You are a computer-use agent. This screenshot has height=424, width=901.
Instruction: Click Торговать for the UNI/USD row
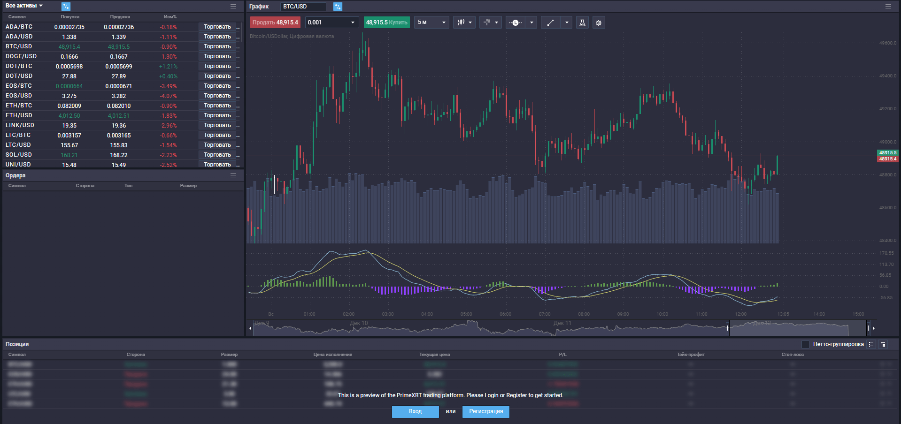pos(217,164)
